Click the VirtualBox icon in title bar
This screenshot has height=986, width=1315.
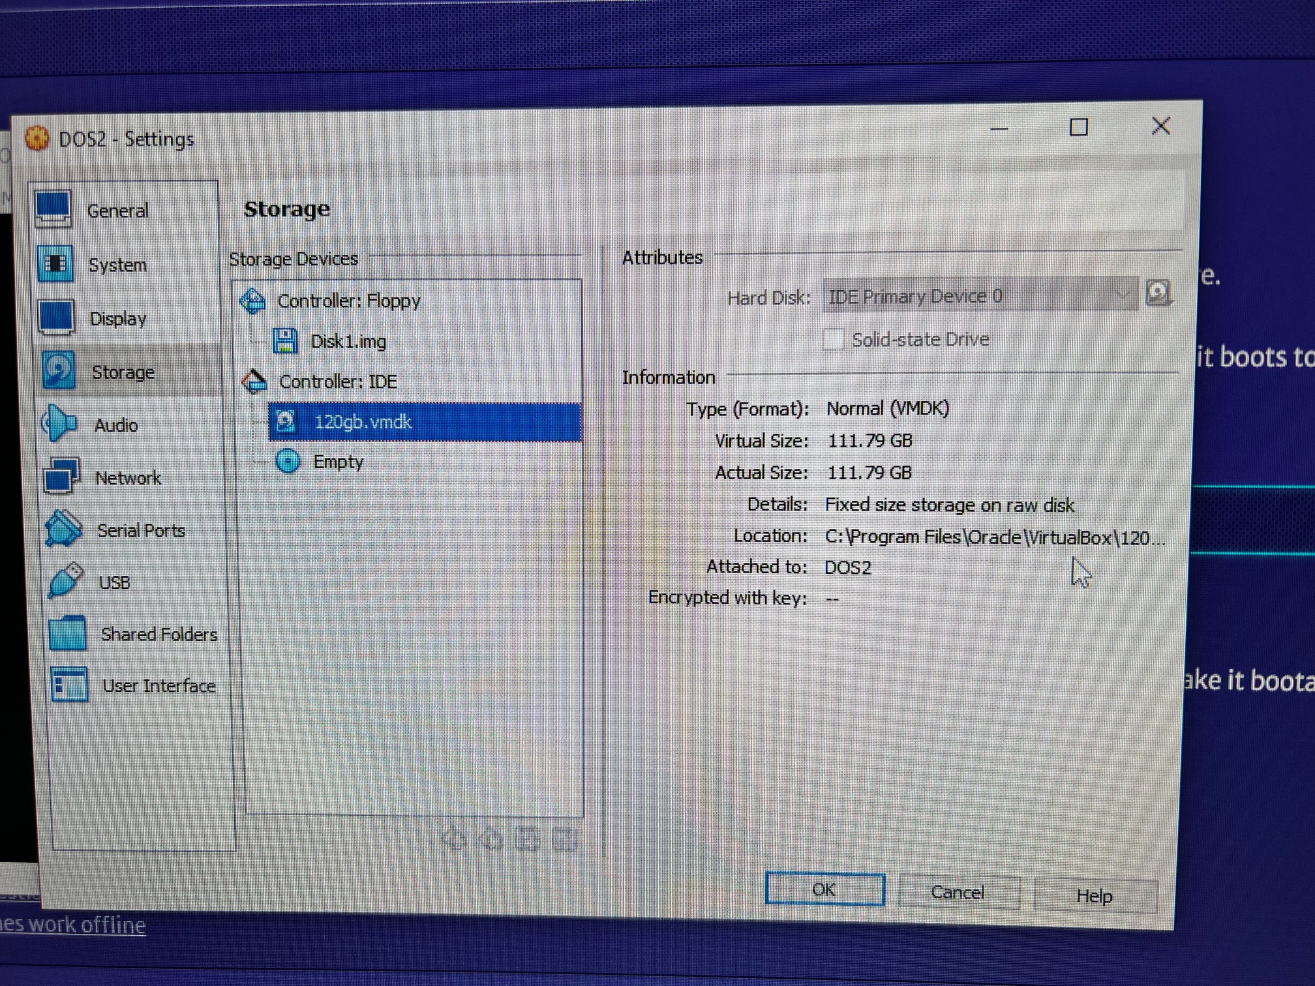[x=37, y=138]
